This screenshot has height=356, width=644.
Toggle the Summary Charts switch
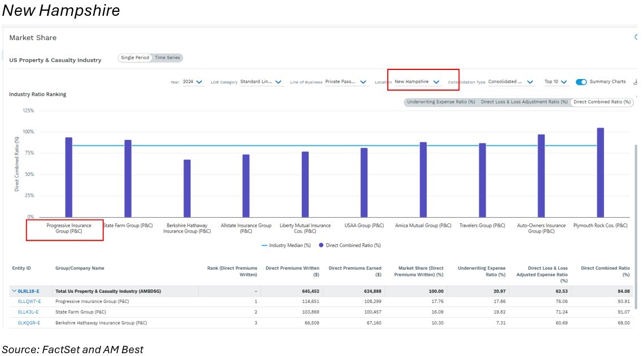pyautogui.click(x=581, y=82)
